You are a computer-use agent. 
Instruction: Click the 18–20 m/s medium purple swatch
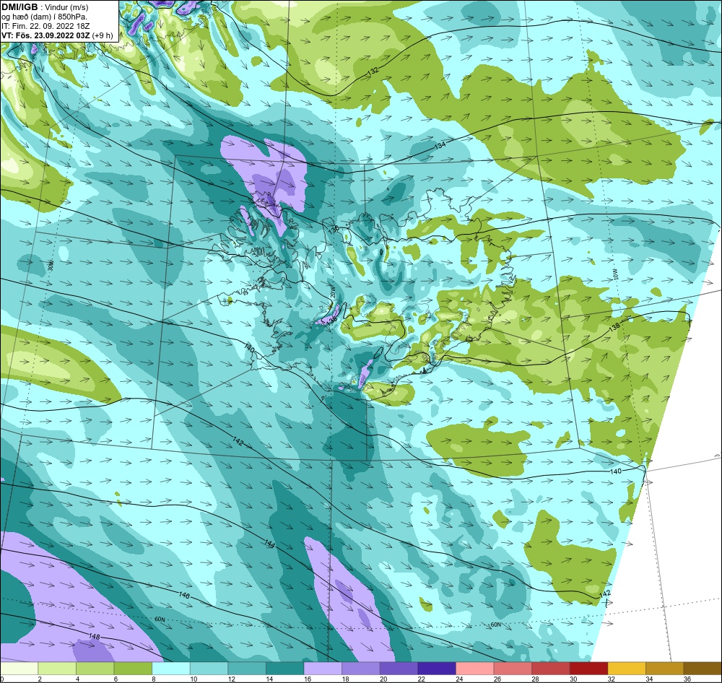pos(361,669)
